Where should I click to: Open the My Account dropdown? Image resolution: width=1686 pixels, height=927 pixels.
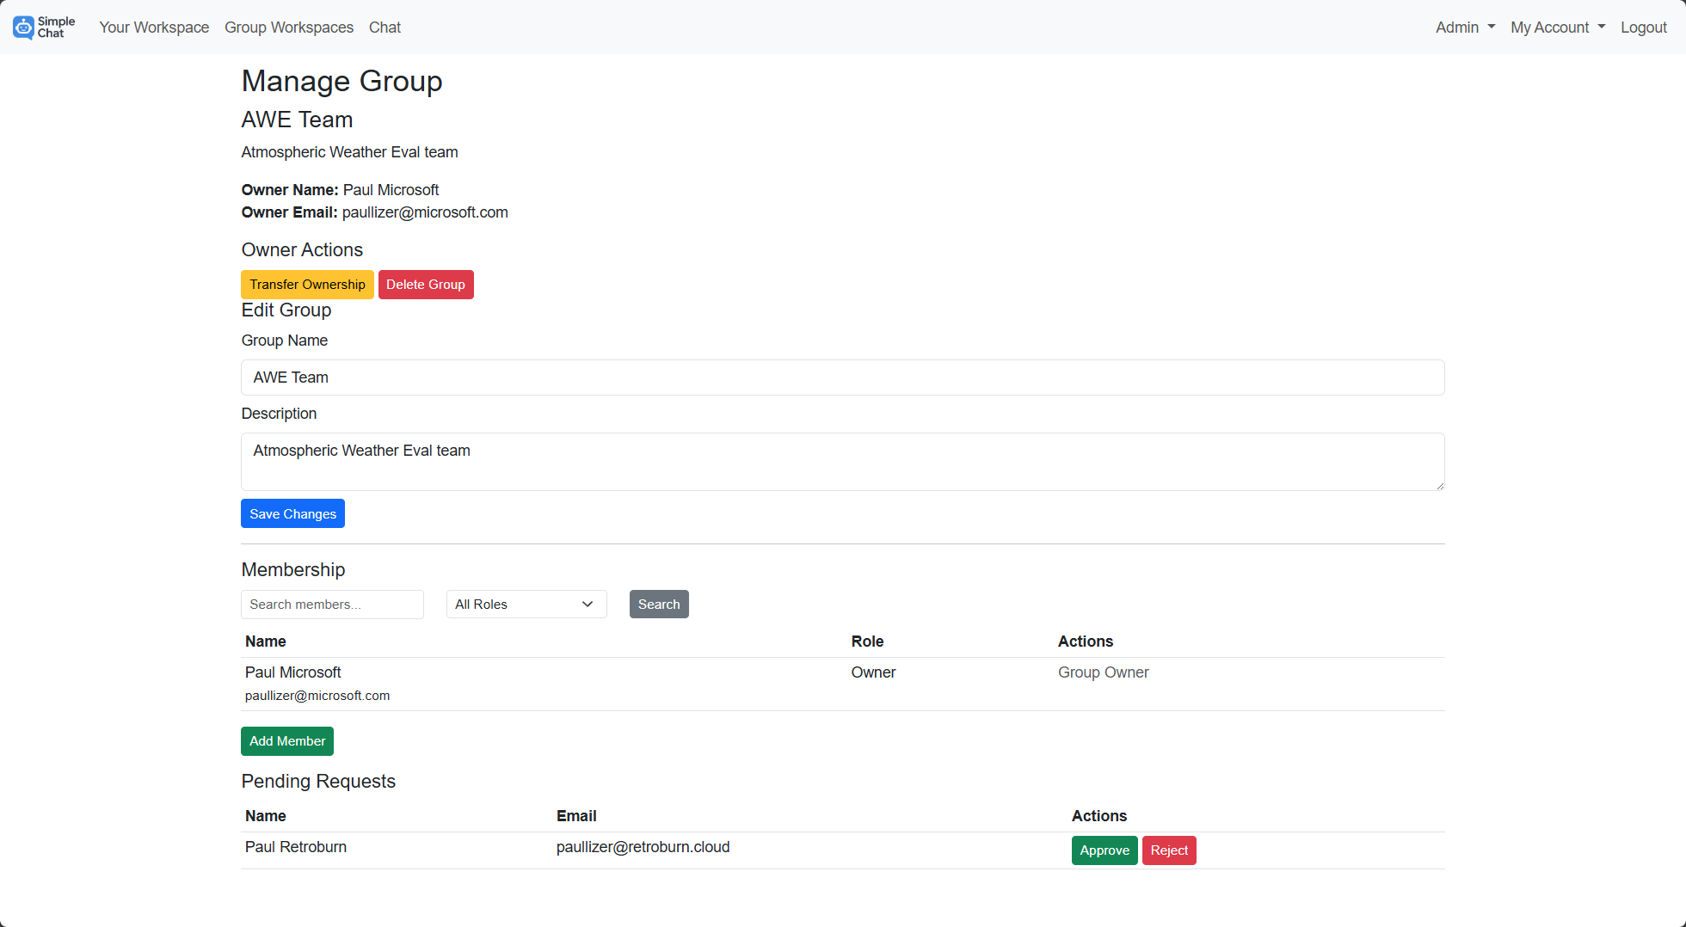[1557, 27]
